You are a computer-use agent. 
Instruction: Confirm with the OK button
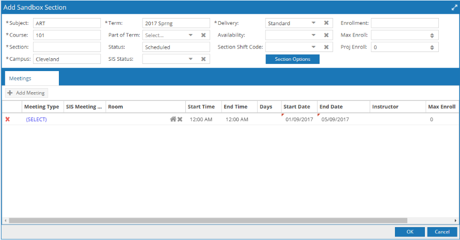point(410,232)
